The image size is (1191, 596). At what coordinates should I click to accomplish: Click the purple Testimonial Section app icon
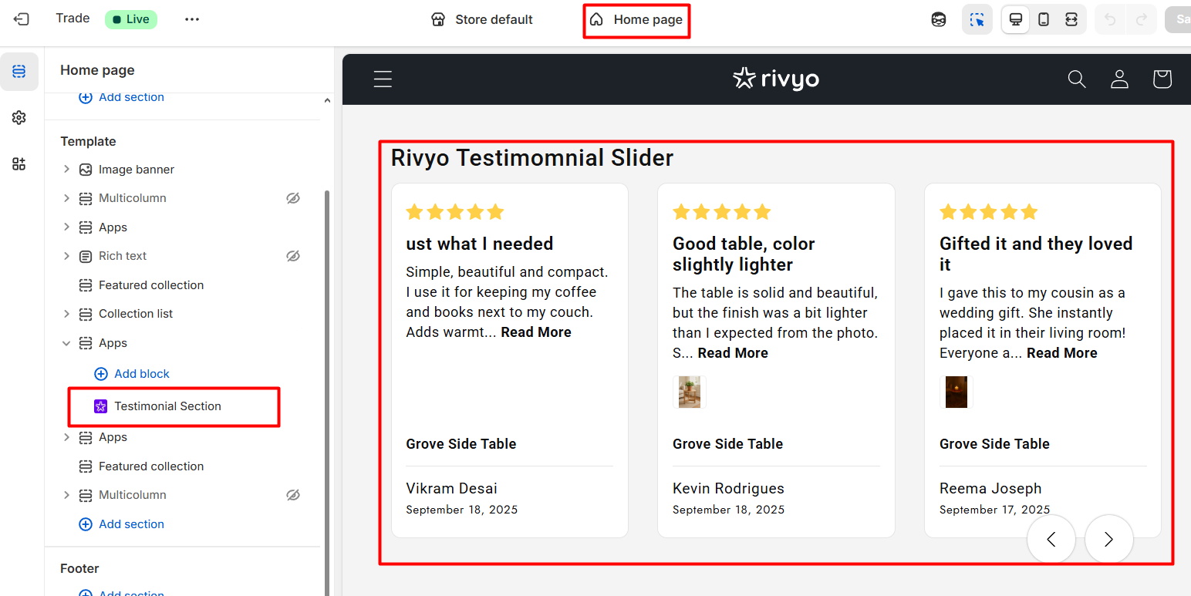point(100,406)
